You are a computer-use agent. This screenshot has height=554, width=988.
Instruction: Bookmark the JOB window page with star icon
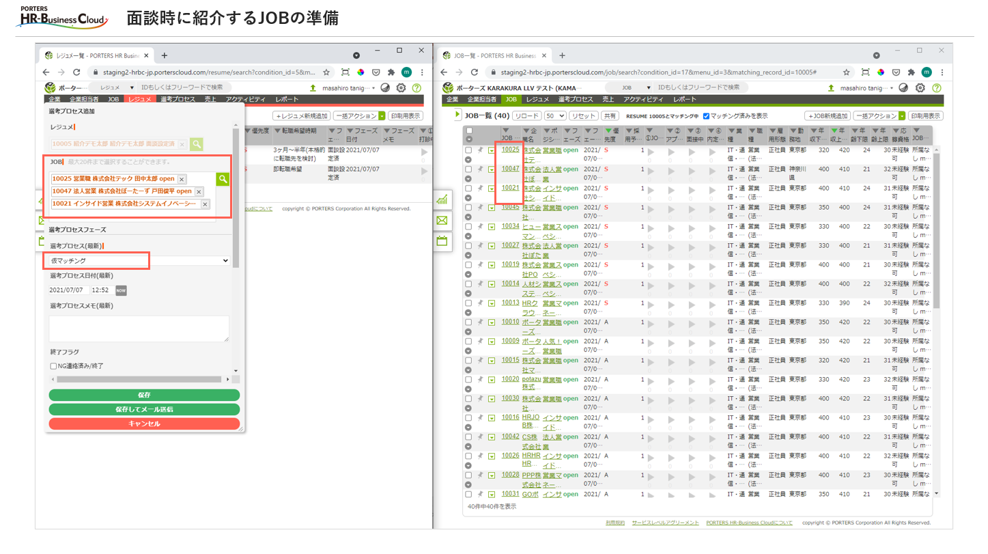(847, 72)
